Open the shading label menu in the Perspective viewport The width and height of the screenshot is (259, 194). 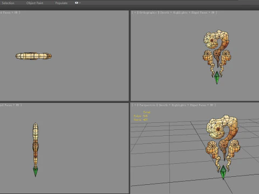coord(186,105)
